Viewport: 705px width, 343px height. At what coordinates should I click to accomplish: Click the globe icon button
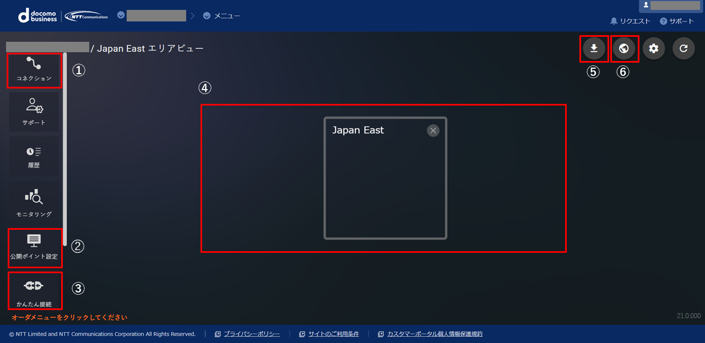[x=624, y=48]
